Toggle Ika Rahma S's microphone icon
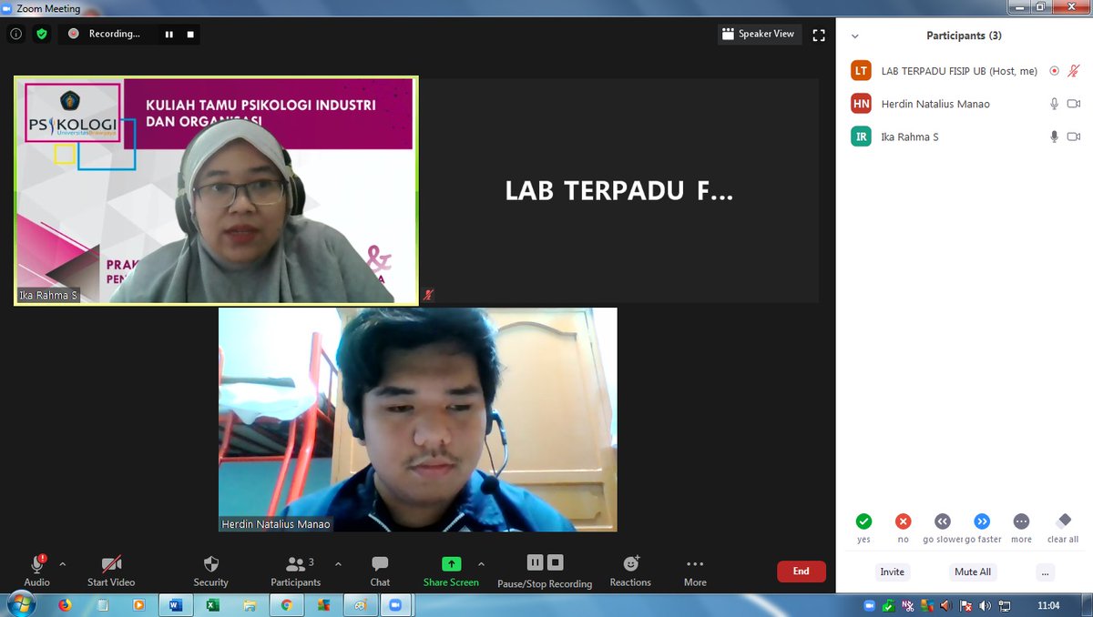1093x617 pixels. click(x=1054, y=137)
